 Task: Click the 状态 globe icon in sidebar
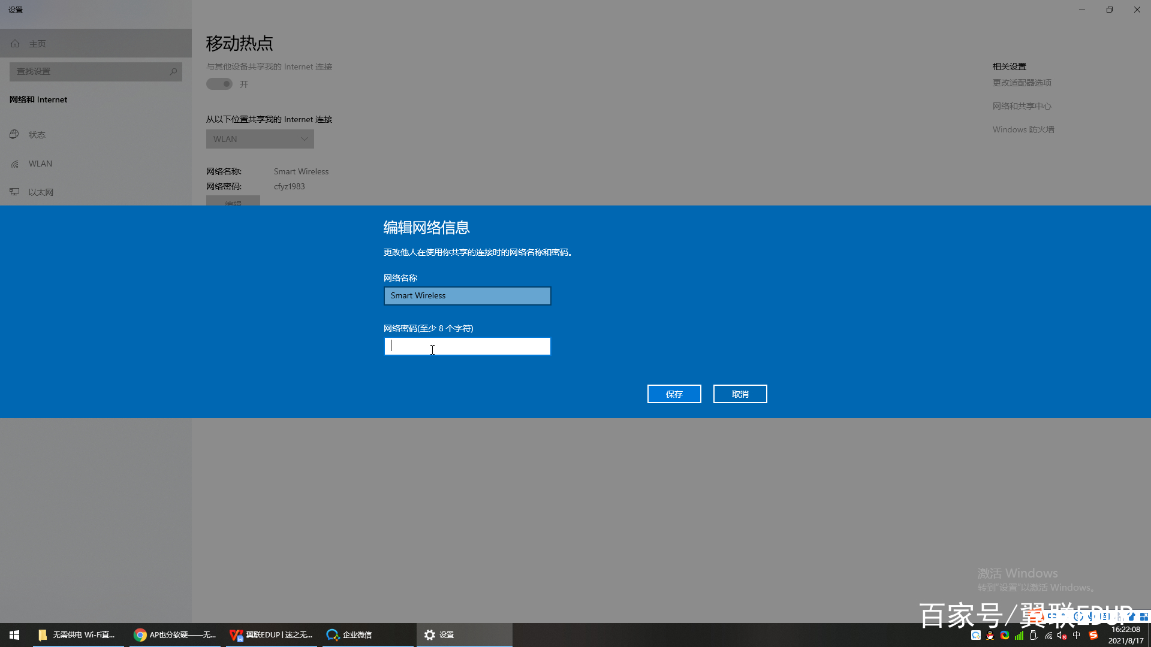14,135
